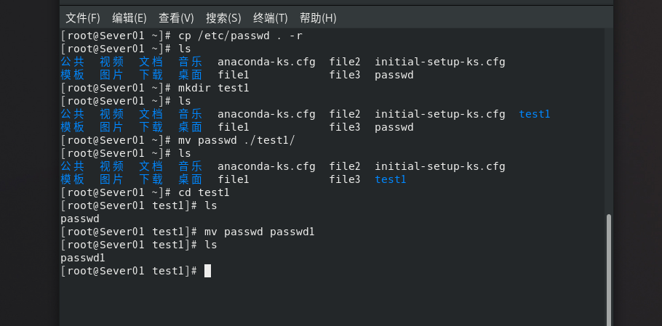This screenshot has width=662, height=326.
Task: Click the terminal scrollbar thumb
Action: [609, 269]
